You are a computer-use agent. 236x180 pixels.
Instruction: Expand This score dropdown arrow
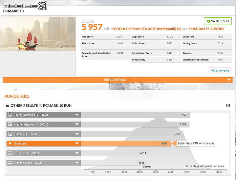77,144
